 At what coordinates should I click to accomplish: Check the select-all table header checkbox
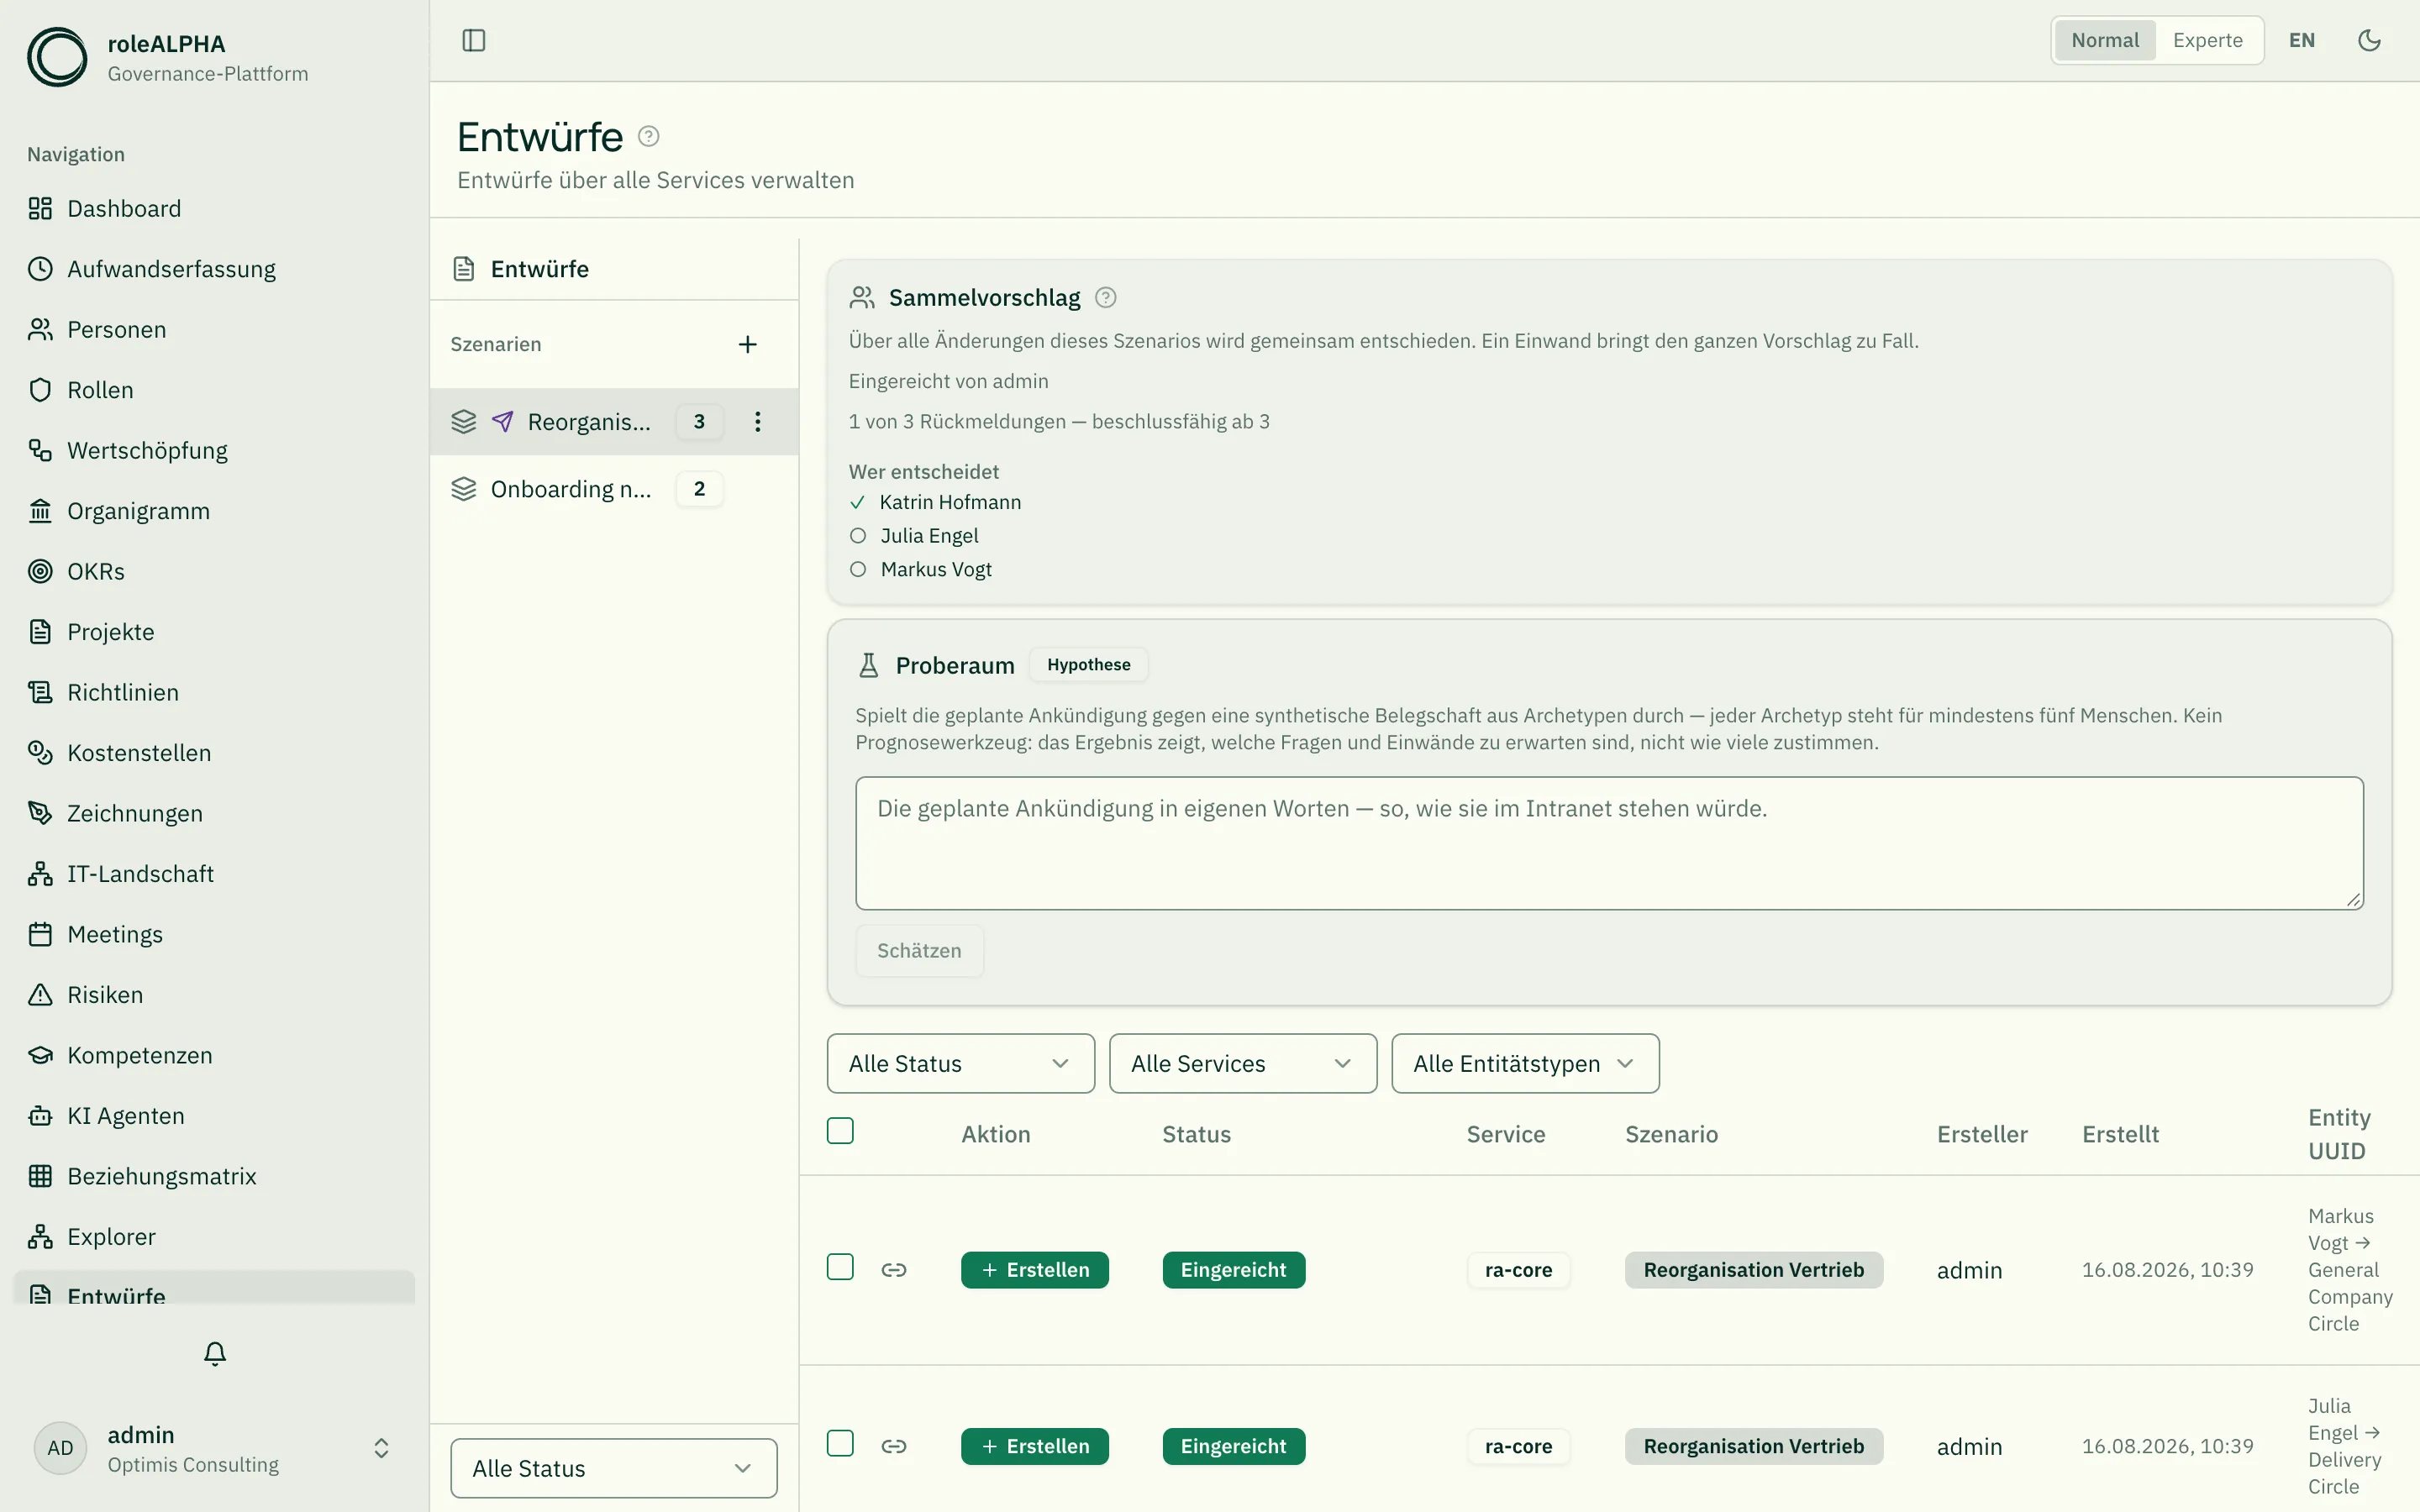click(840, 1131)
